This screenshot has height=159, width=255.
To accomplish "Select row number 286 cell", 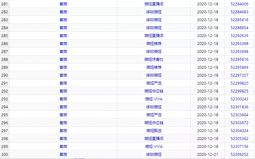I will (4, 44).
